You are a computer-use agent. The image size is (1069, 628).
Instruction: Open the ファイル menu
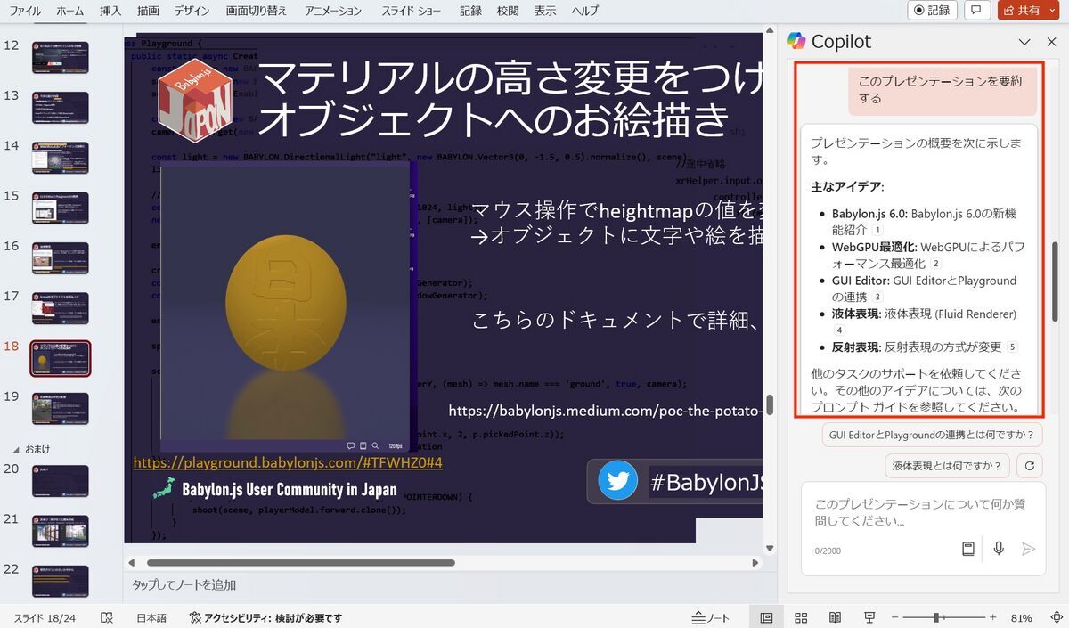coord(25,11)
